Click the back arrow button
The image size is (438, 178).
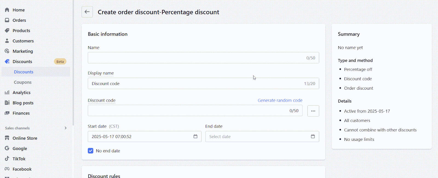[87, 12]
